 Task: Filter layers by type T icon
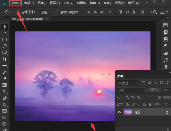click(x=156, y=83)
